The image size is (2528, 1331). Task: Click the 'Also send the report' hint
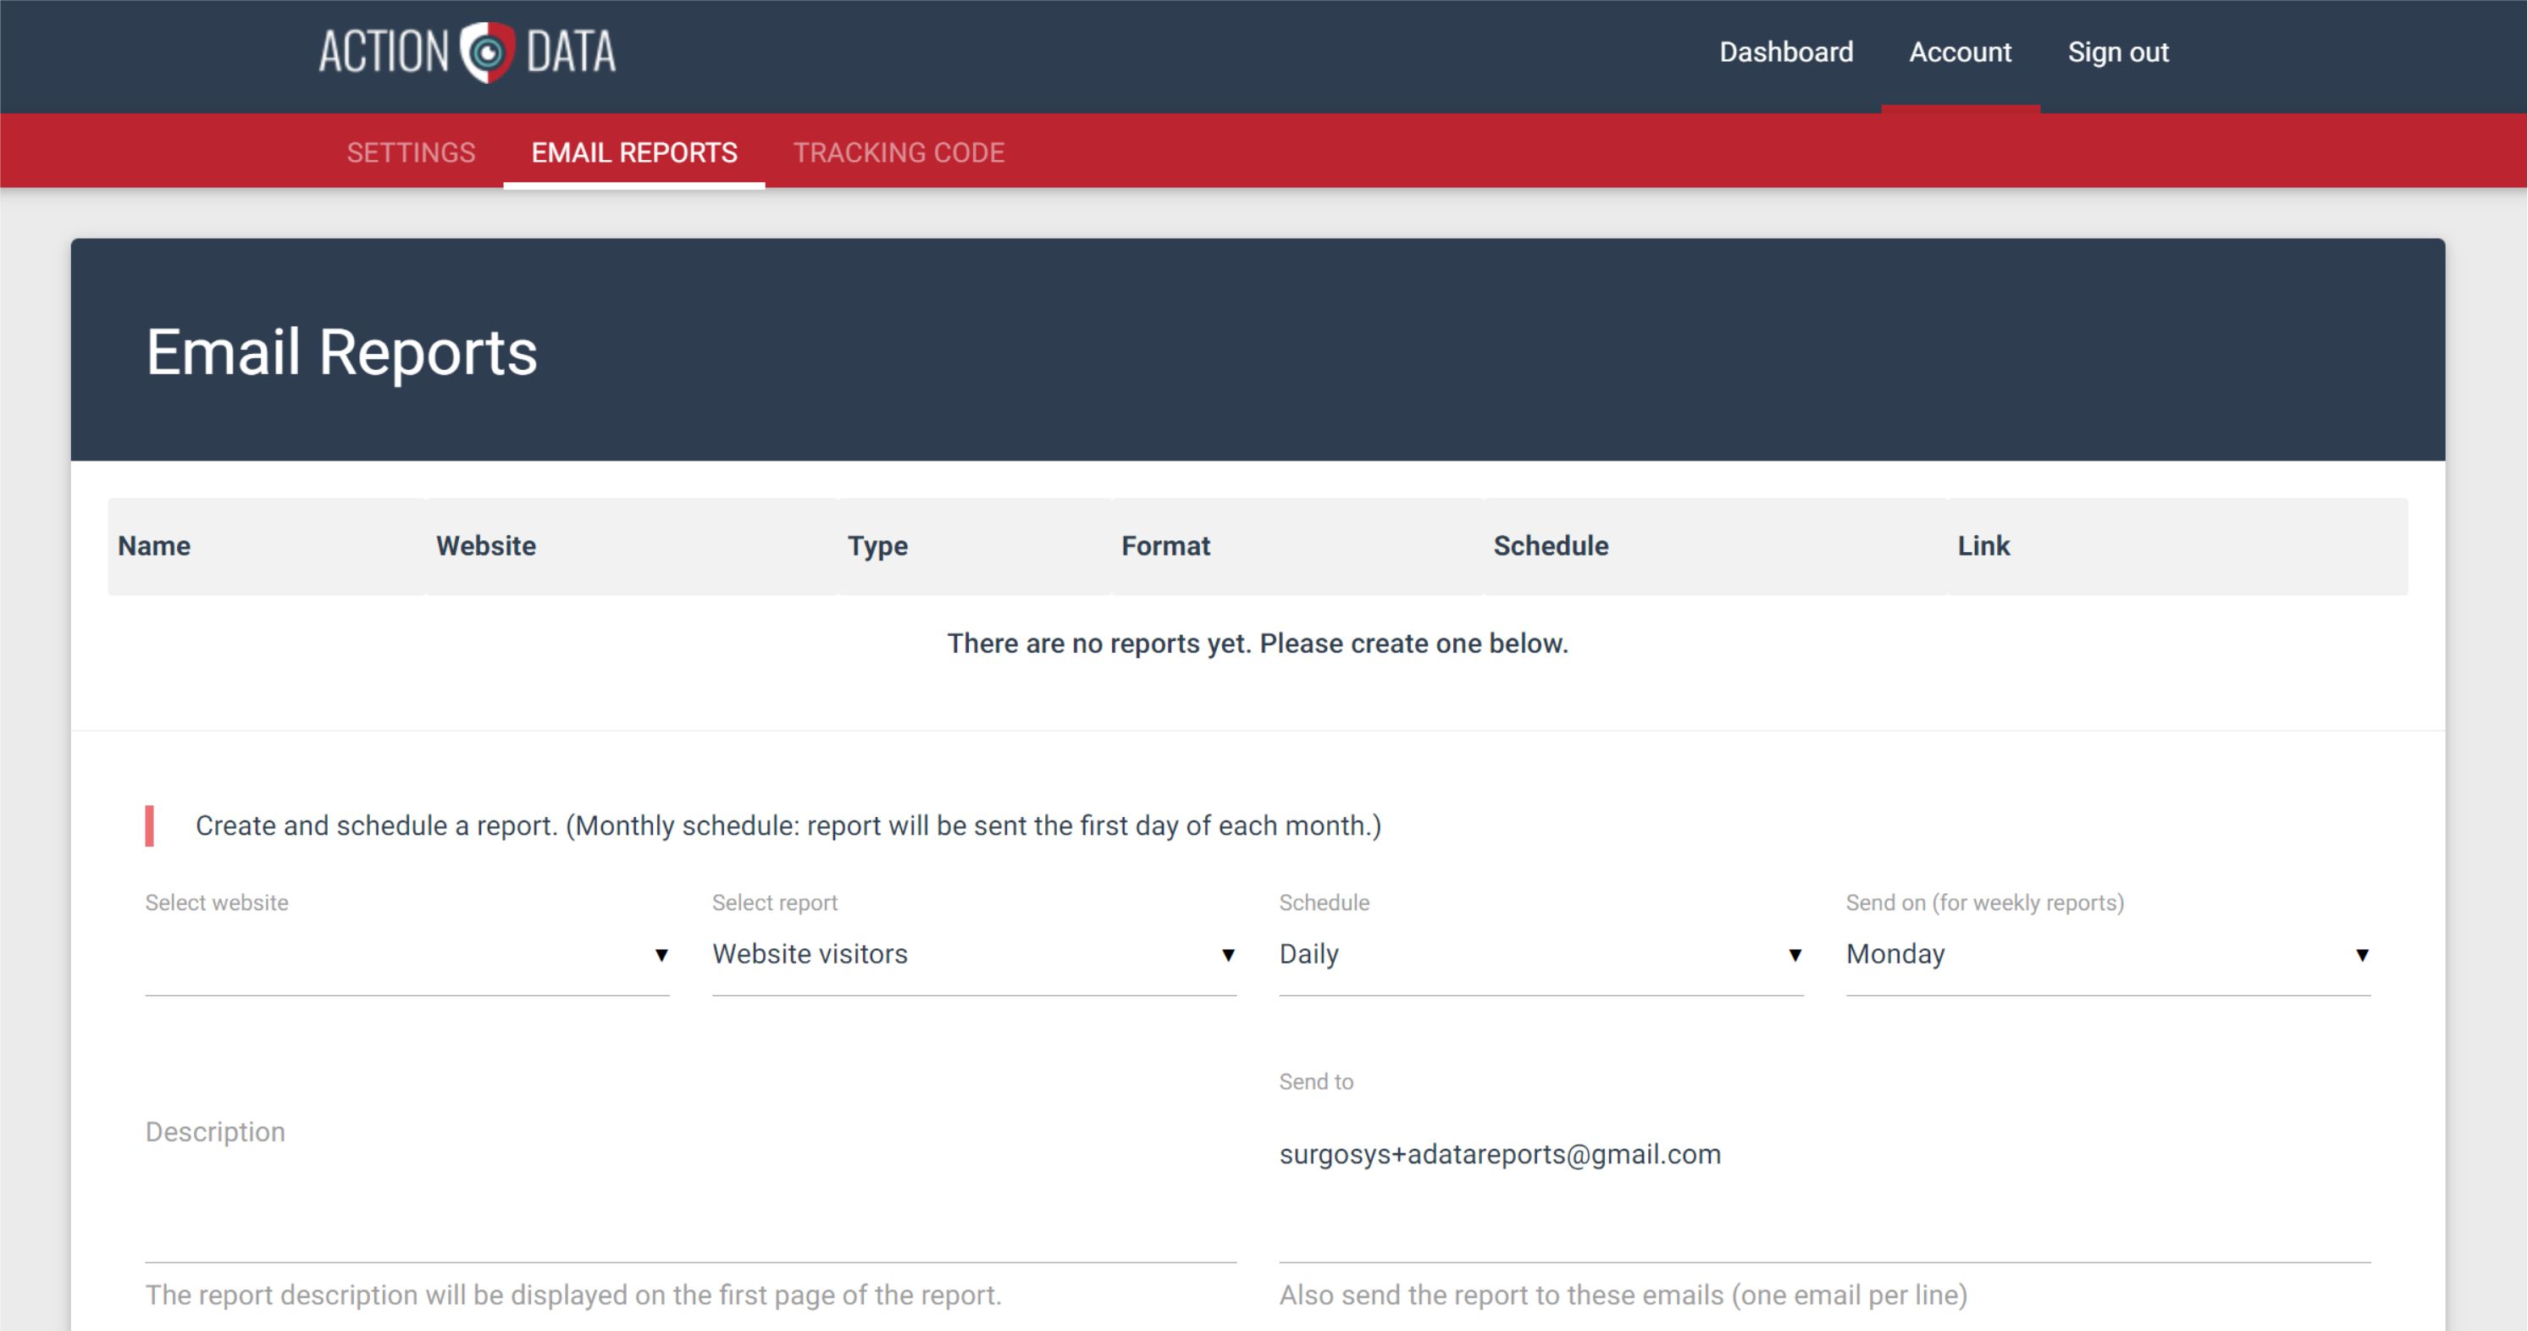point(1624,1295)
